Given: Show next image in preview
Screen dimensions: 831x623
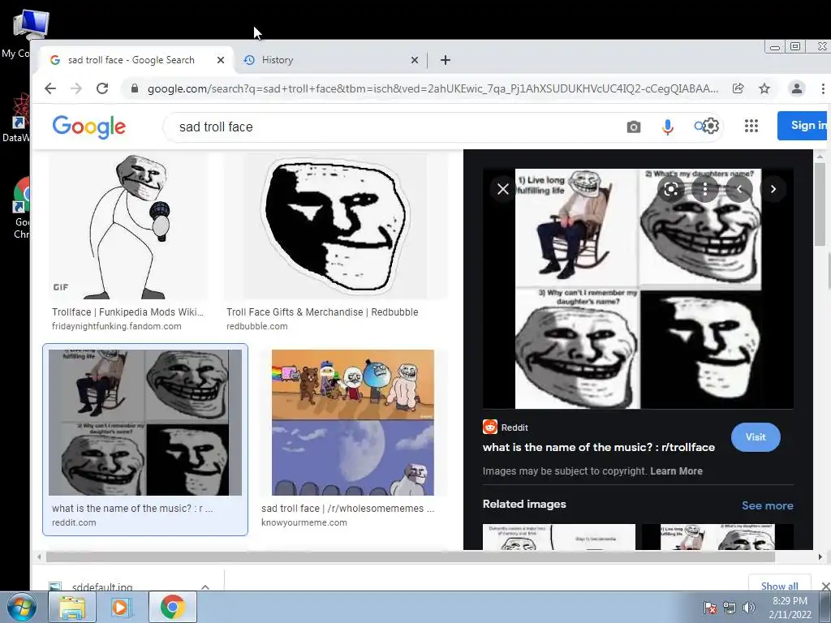Looking at the screenshot, I should pyautogui.click(x=773, y=189).
